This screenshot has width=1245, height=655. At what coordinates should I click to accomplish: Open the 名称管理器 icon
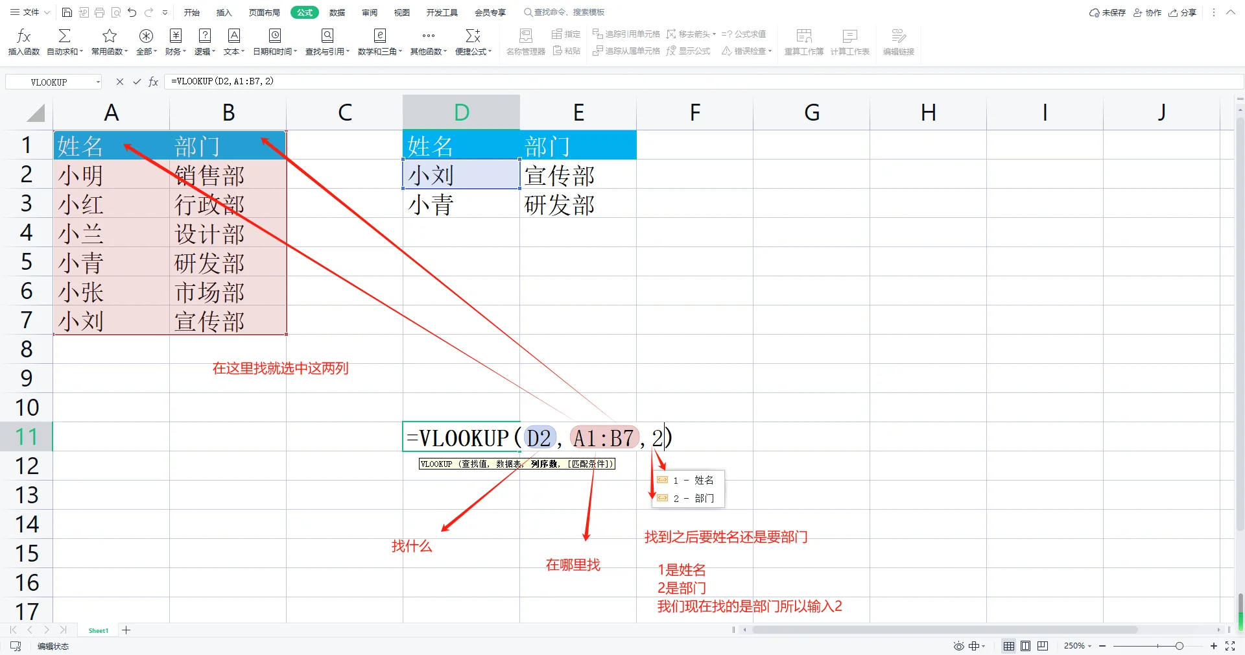click(525, 41)
